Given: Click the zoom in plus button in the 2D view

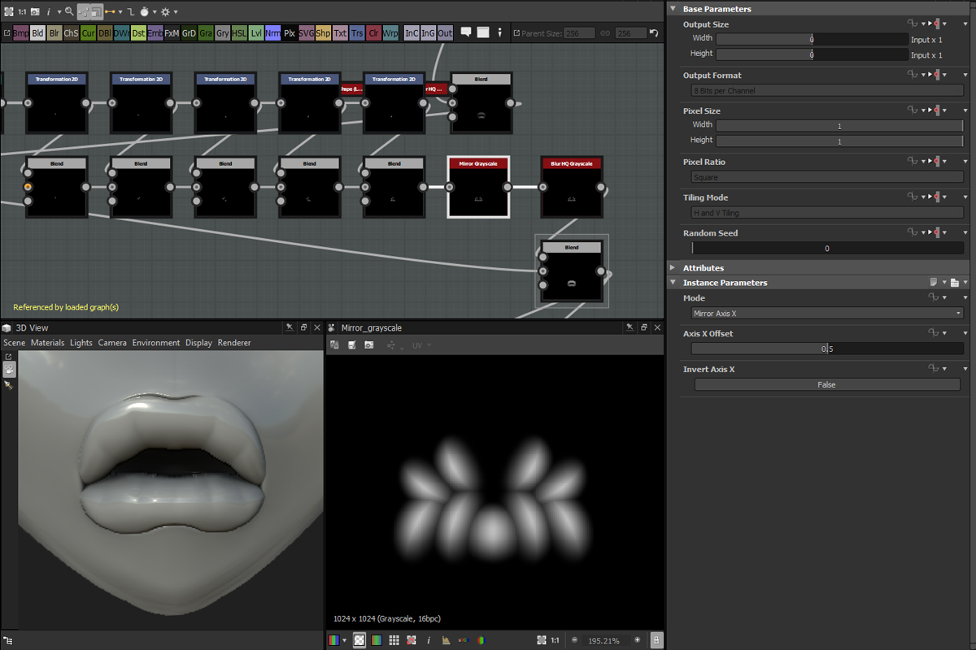Looking at the screenshot, I should click(x=637, y=640).
